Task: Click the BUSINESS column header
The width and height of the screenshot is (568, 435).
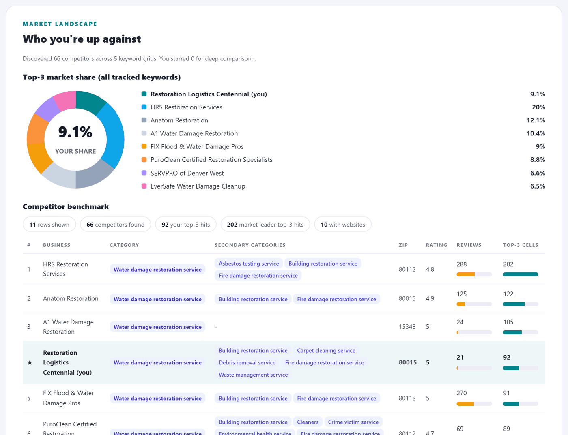Action: tap(57, 245)
